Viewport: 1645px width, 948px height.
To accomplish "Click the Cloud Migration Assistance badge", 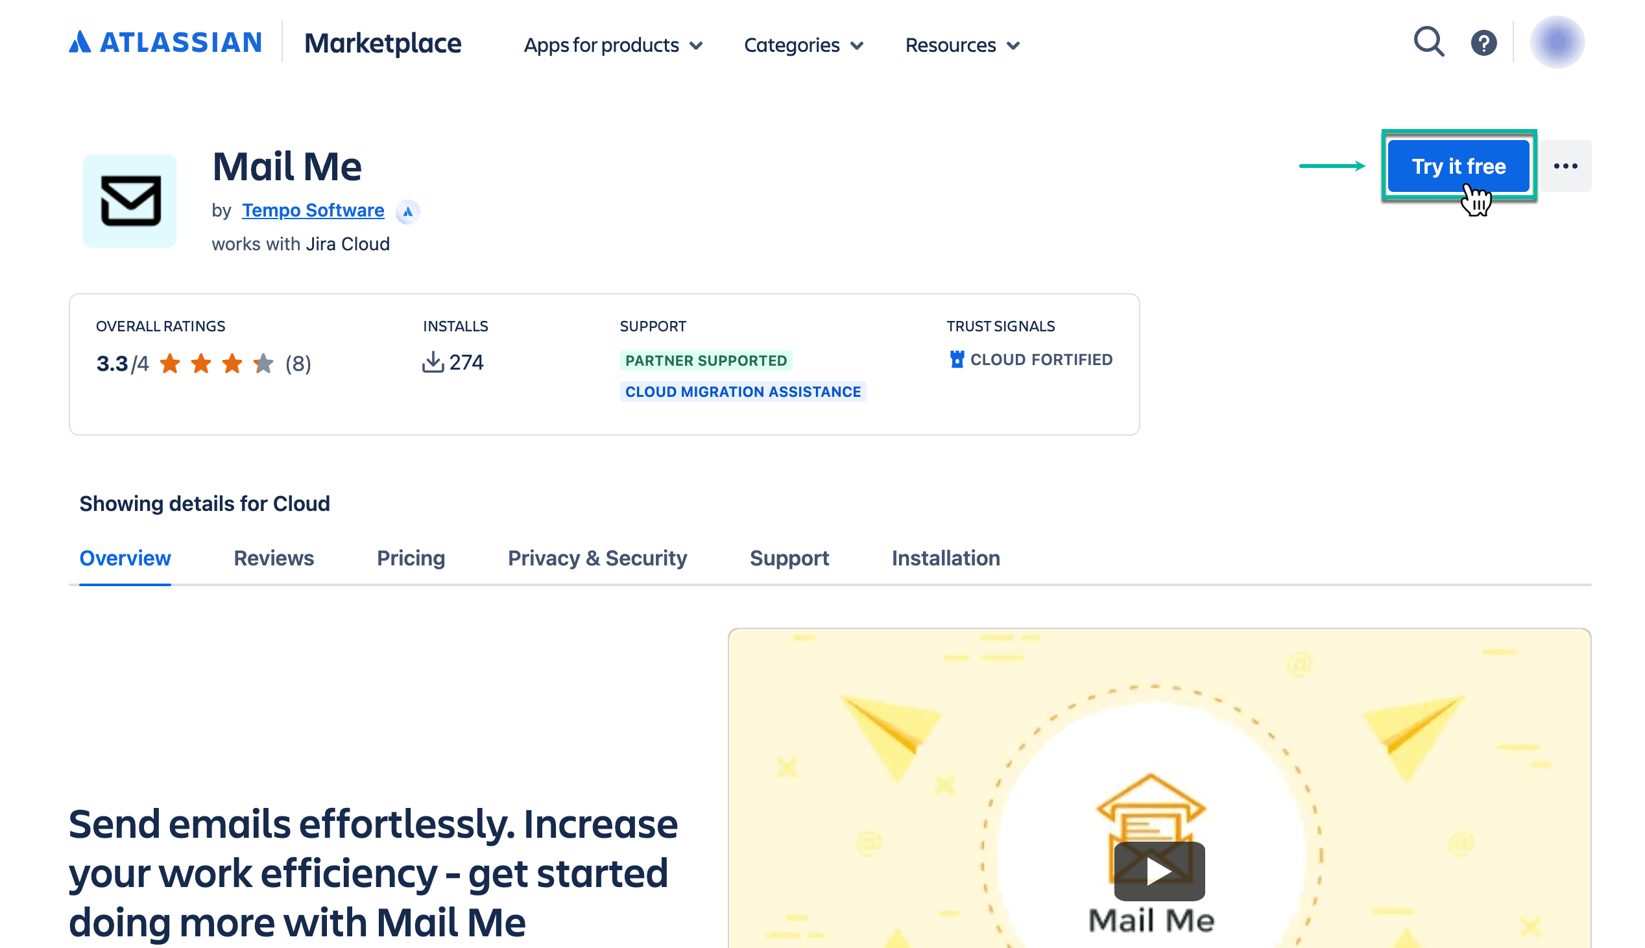I will pyautogui.click(x=743, y=391).
